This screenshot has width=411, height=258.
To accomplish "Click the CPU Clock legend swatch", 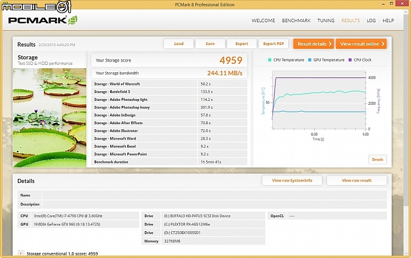I will coord(350,60).
